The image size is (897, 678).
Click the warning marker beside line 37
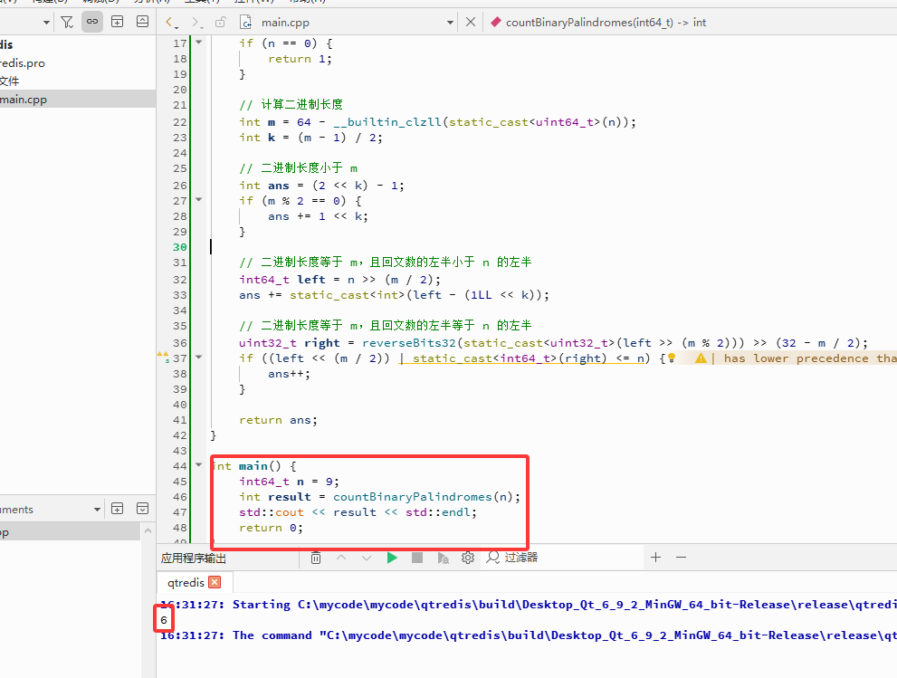click(163, 357)
